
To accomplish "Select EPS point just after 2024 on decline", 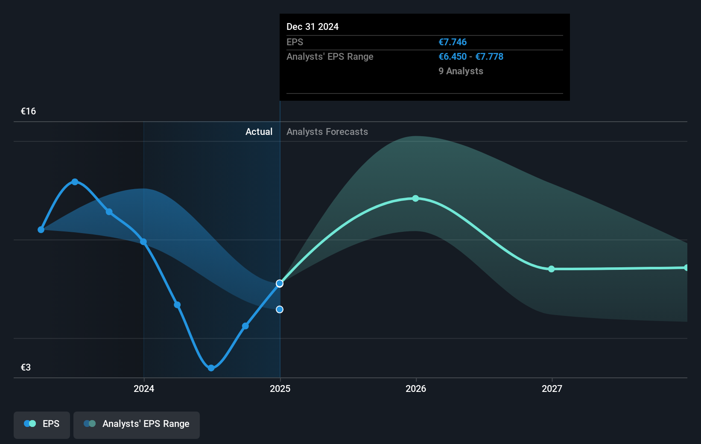I will click(177, 305).
